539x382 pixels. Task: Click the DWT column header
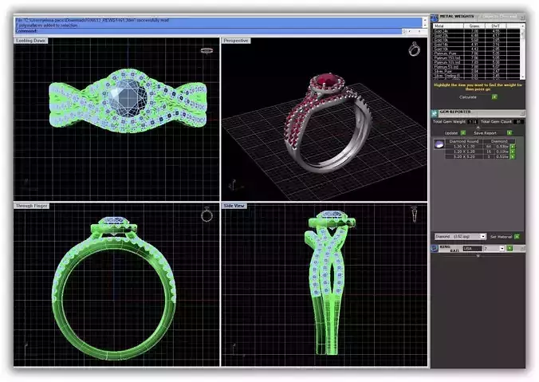pos(496,26)
